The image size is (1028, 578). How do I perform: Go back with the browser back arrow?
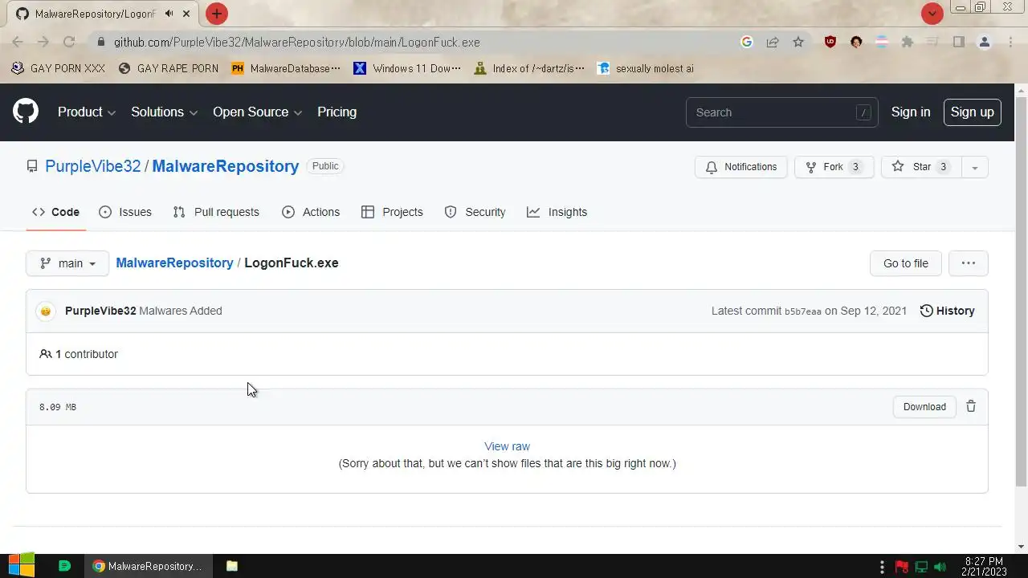pos(18,42)
